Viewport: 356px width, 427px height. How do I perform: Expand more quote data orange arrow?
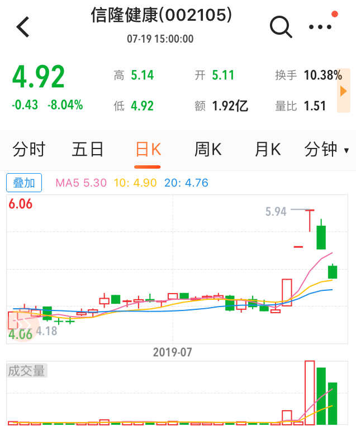[344, 91]
